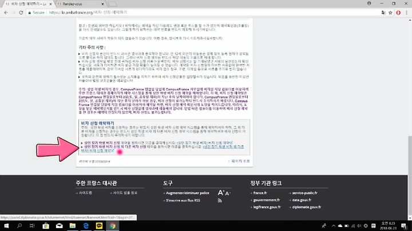
Task: Show hidden system tray icons
Action: (x=334, y=226)
